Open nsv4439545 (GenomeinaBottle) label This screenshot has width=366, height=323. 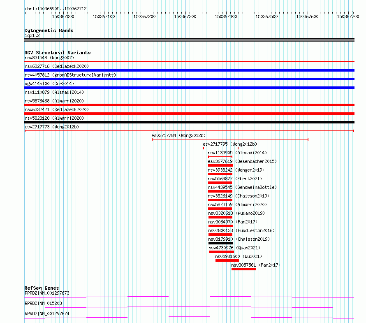(x=242, y=187)
